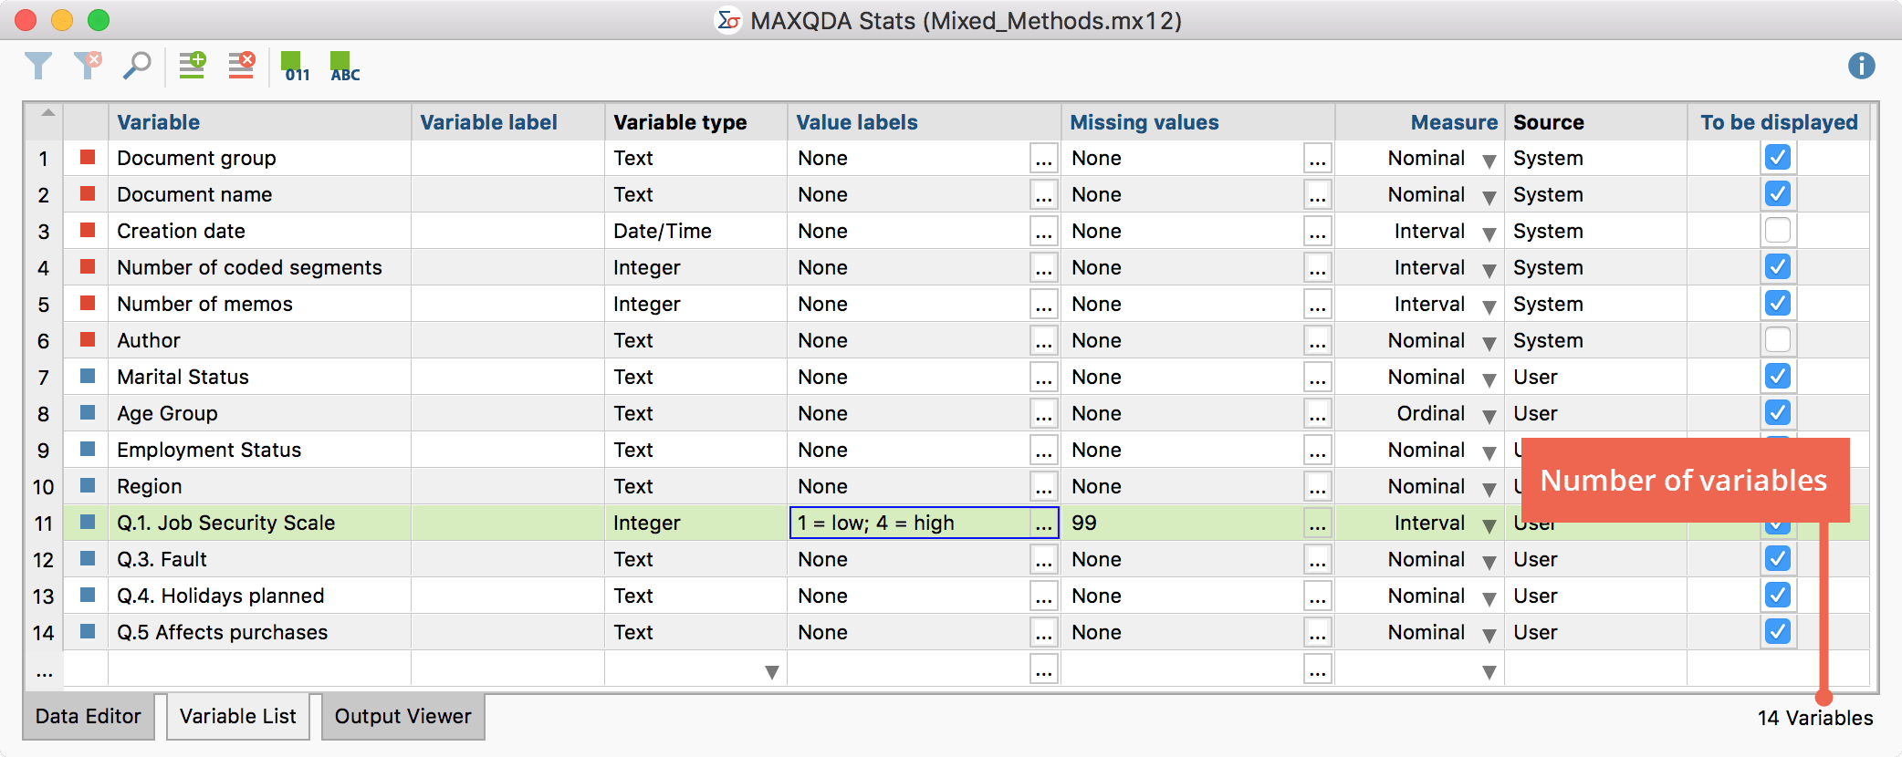Open search with the magnifier icon
This screenshot has width=1902, height=757.
(x=137, y=67)
